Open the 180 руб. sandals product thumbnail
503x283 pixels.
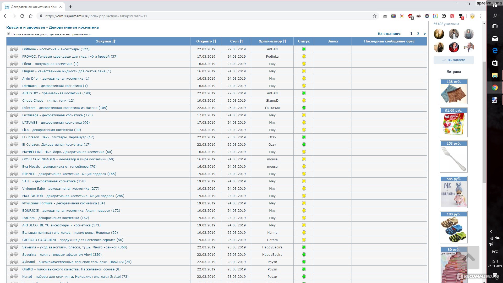pos(453,227)
